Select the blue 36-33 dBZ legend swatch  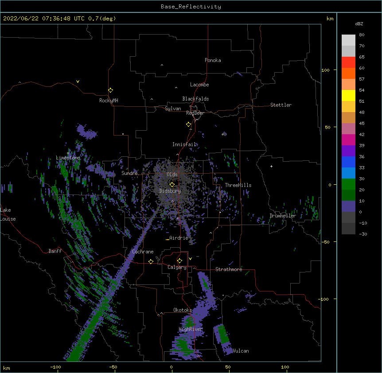tap(348, 162)
